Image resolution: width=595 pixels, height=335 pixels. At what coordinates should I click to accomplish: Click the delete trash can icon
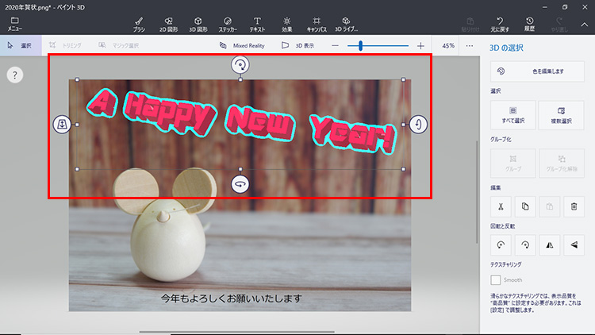[x=574, y=206]
